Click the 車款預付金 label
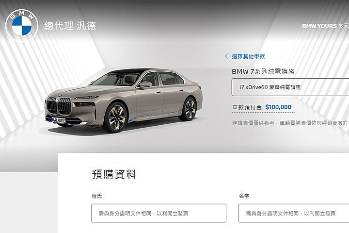The height and width of the screenshot is (233, 349). click(x=247, y=107)
